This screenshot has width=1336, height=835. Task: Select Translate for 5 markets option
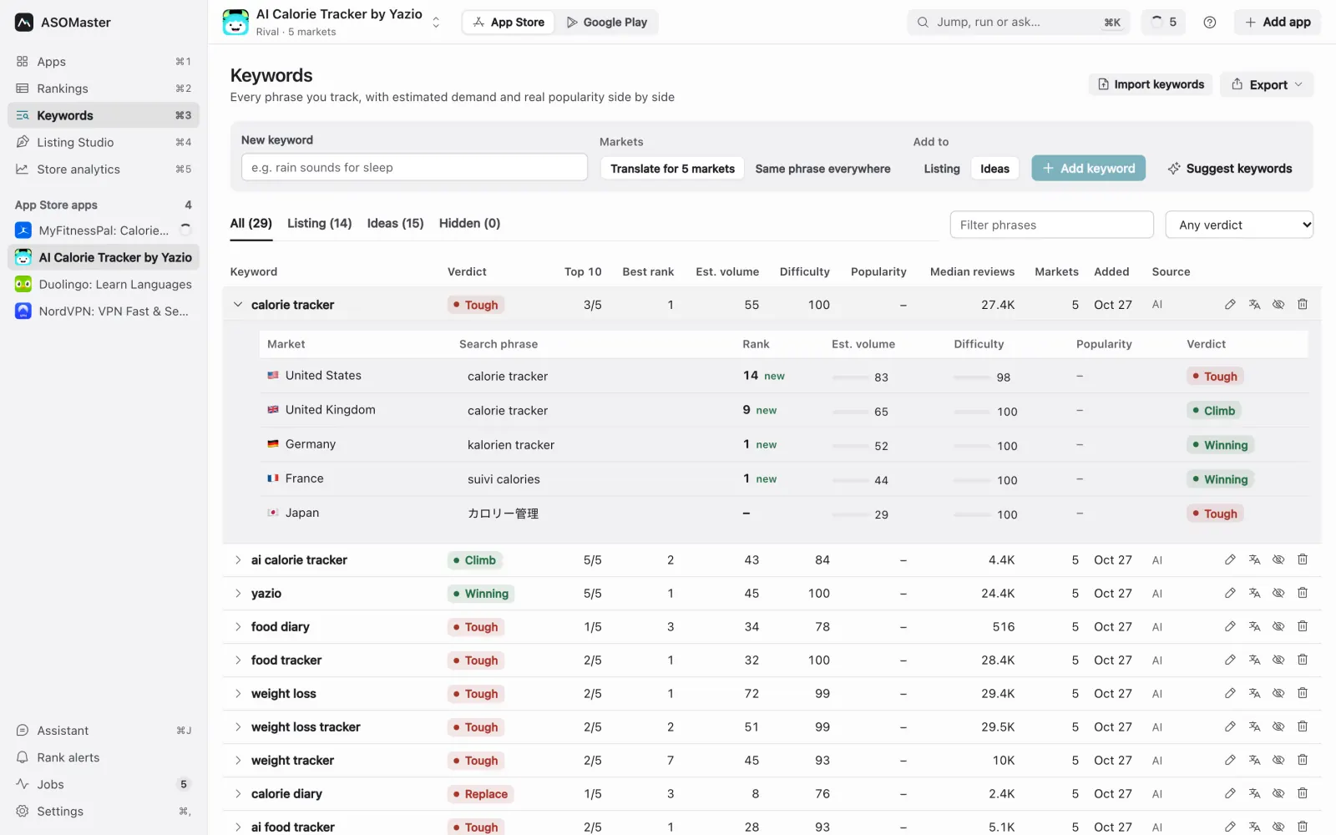pos(672,169)
